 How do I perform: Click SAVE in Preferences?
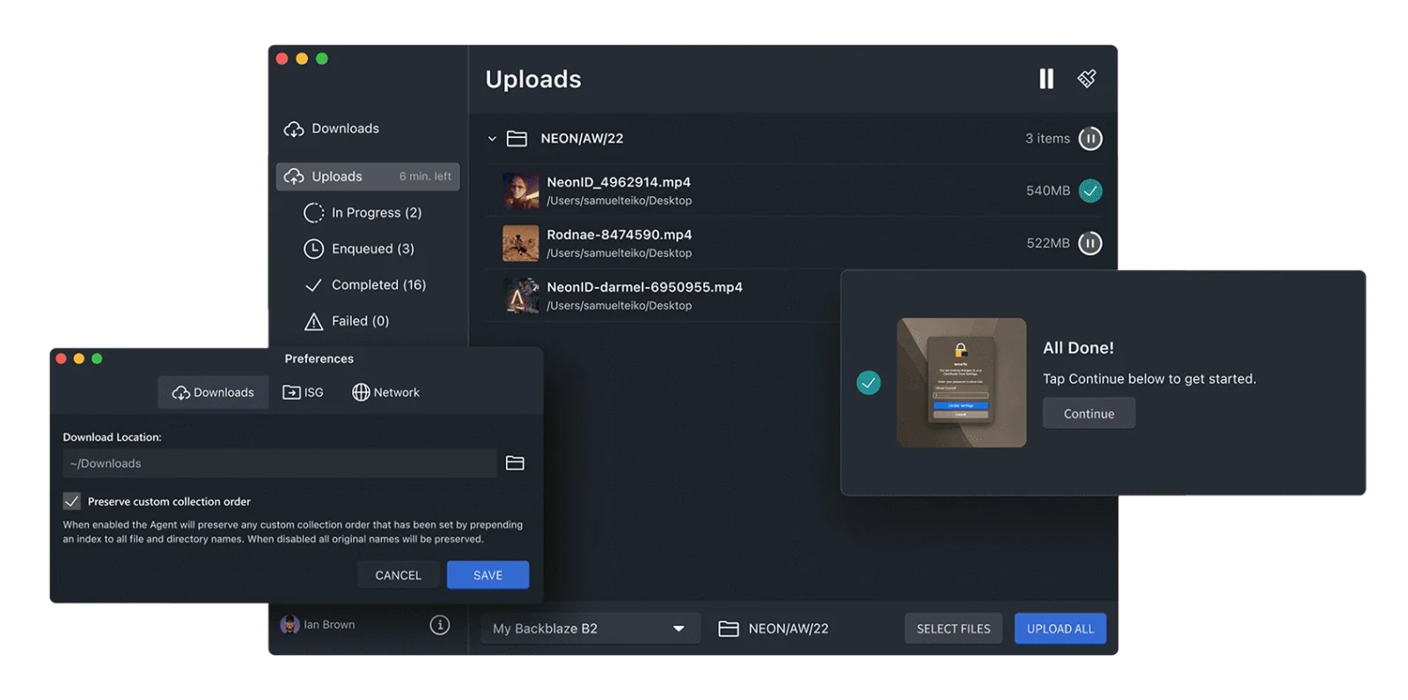click(x=488, y=575)
